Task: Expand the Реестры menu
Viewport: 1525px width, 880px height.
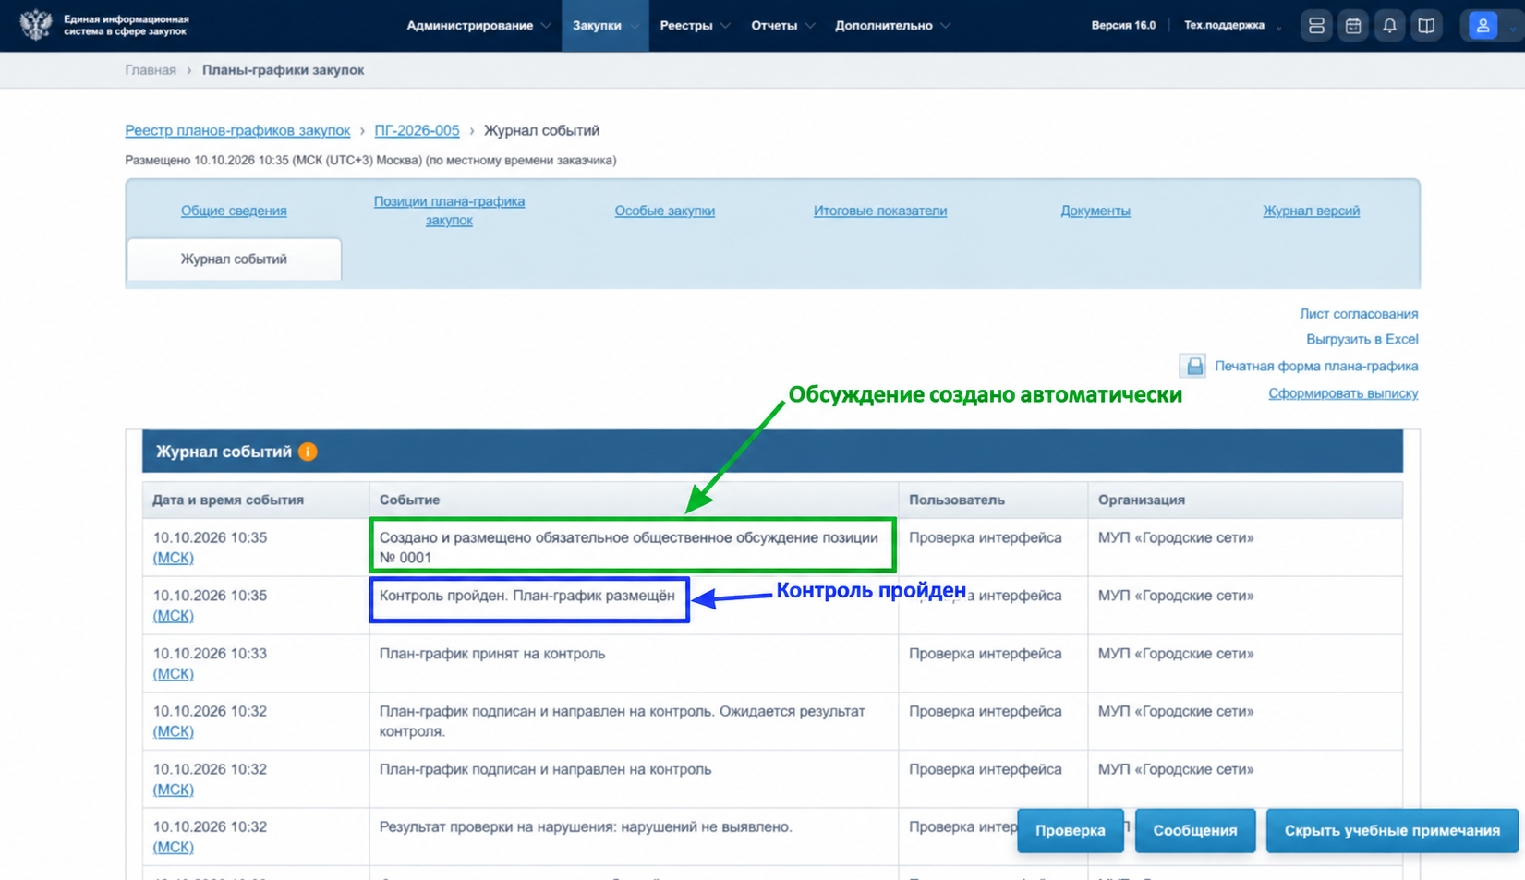Action: 695,26
